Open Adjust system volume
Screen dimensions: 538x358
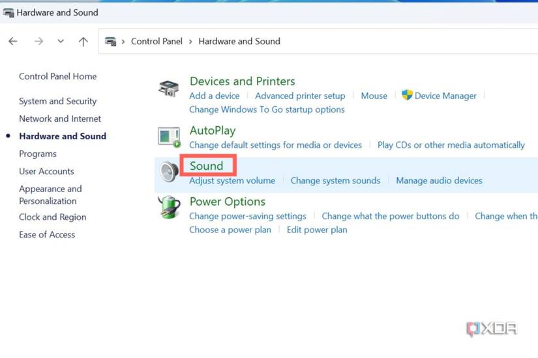click(232, 180)
